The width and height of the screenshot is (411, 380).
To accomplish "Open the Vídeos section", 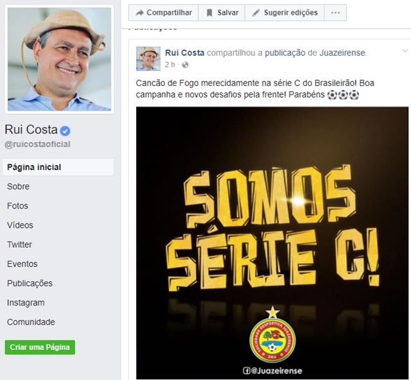I will coord(20,225).
